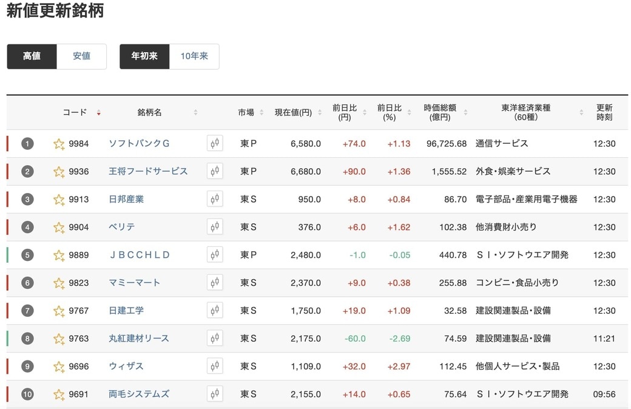Open 丸紅建材リース stock page
Screen dimensions: 631x409
(x=139, y=339)
